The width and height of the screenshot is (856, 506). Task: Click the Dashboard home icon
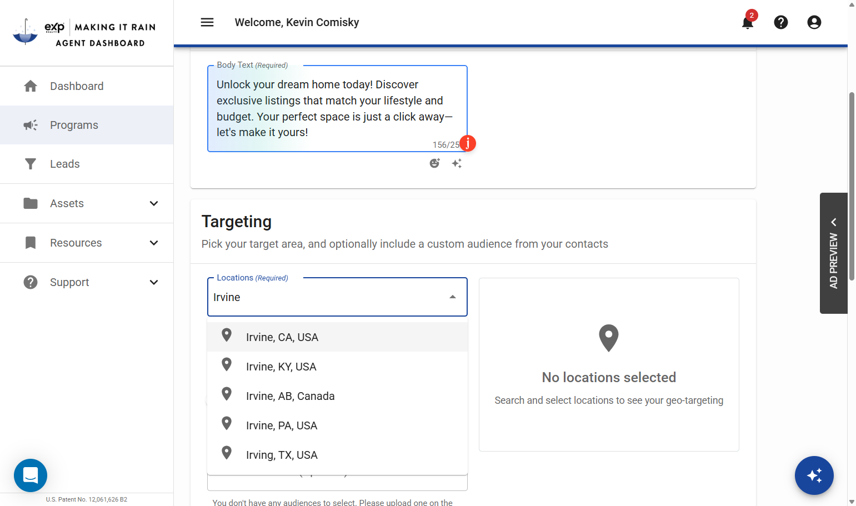(31, 86)
